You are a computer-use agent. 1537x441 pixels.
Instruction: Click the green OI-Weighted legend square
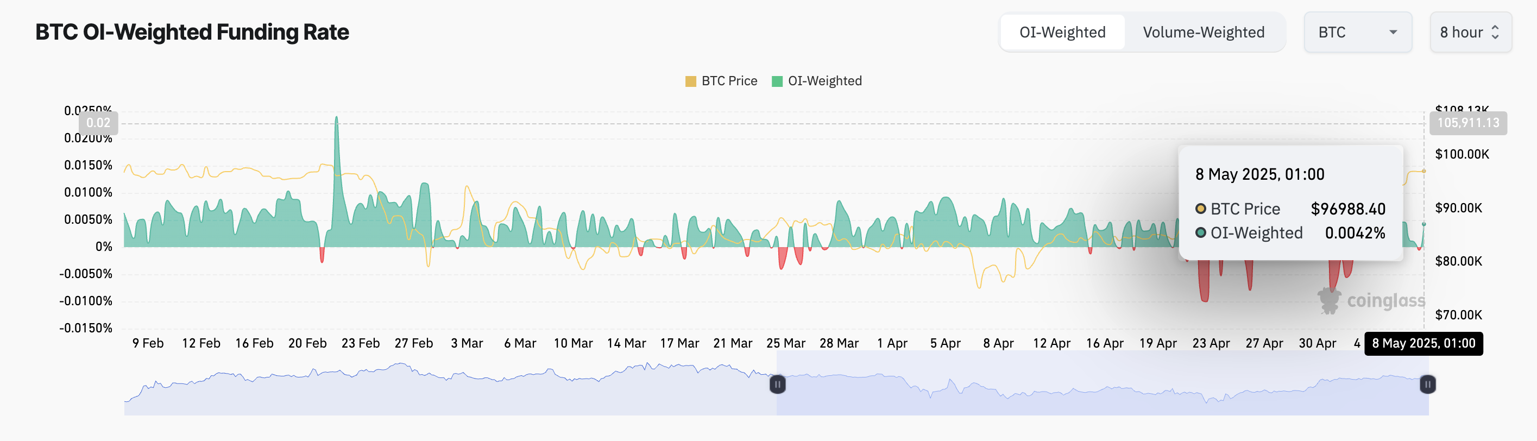pos(777,81)
